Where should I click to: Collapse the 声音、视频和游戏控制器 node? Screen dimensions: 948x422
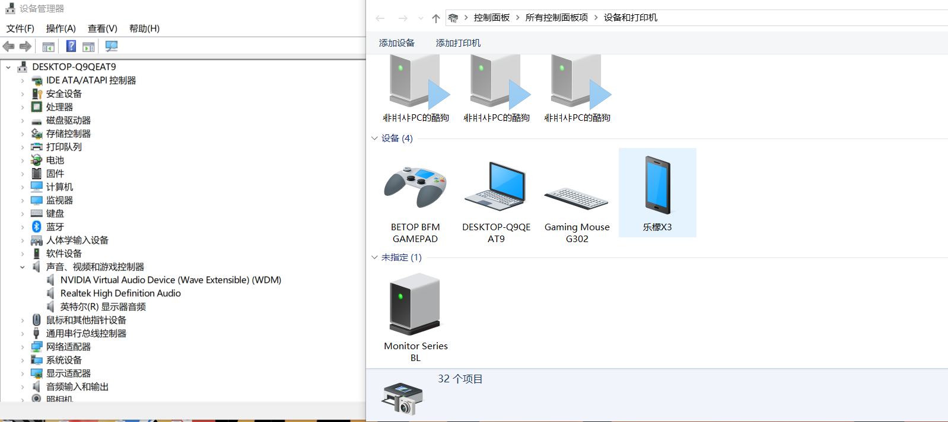(x=23, y=267)
